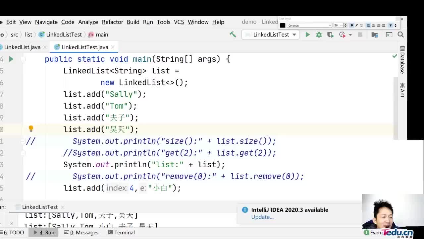This screenshot has height=239, width=424.
Task: Click the black text color swatch
Action: pyautogui.click(x=283, y=26)
